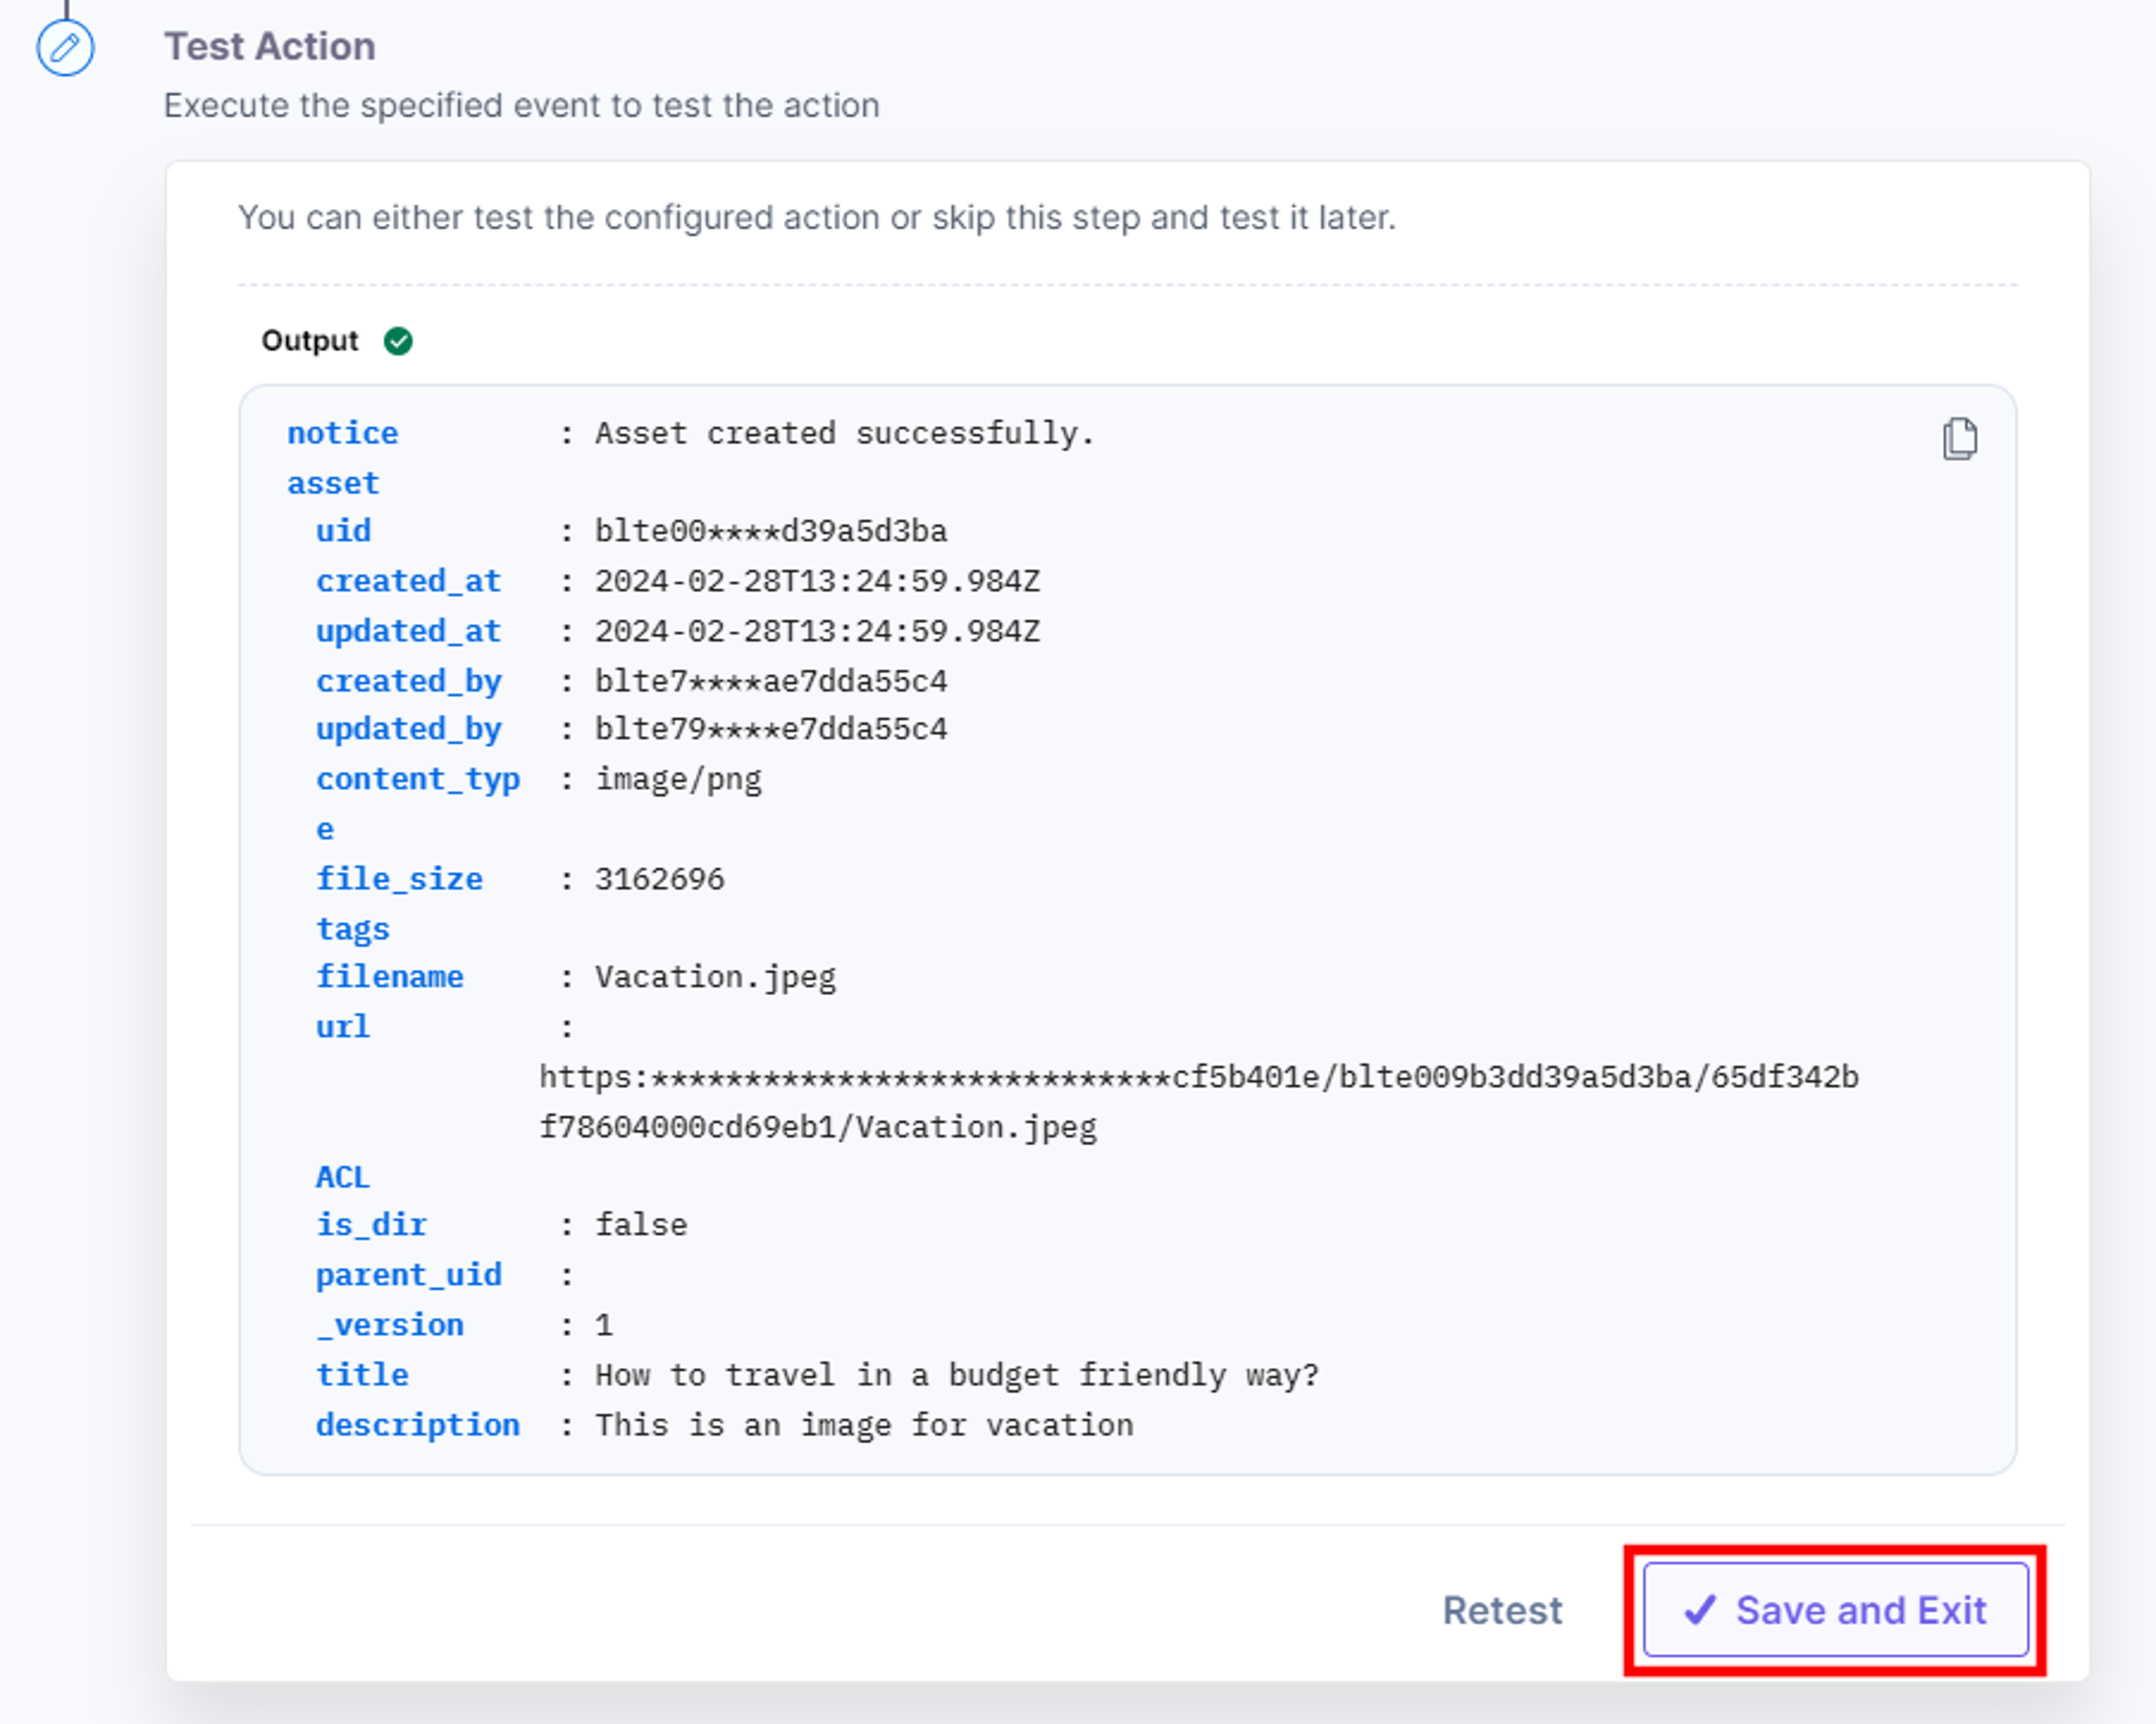Click the asset key label

pos(333,483)
